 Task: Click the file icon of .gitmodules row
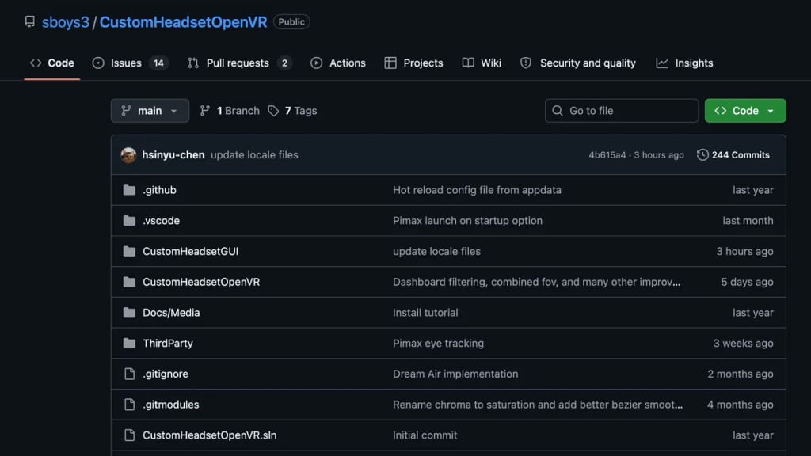coord(129,405)
